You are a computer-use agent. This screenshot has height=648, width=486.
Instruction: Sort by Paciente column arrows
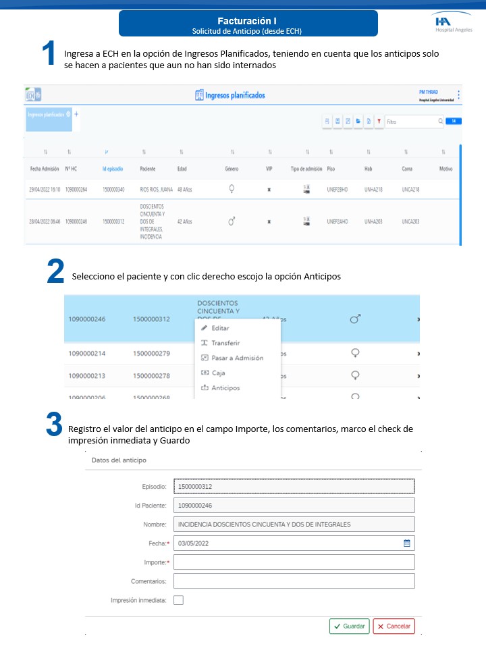[144, 152]
